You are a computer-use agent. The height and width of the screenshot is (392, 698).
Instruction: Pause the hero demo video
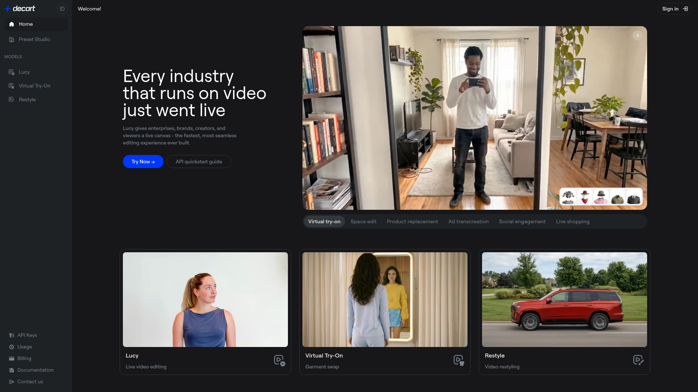tap(637, 36)
